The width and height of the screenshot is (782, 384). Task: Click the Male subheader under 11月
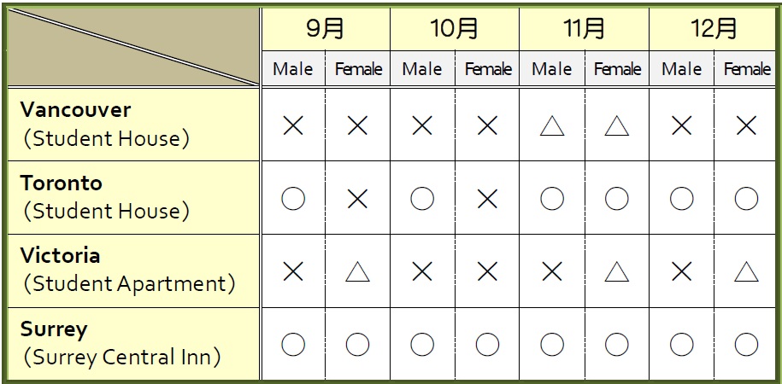pyautogui.click(x=552, y=69)
